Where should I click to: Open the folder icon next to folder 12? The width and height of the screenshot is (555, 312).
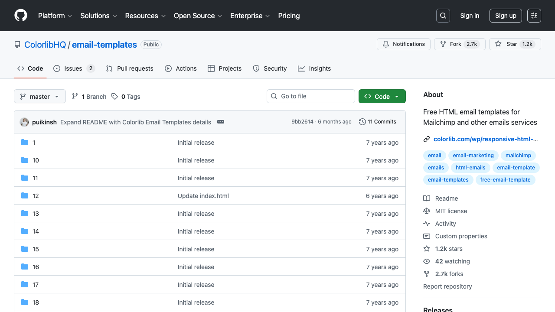click(x=25, y=195)
